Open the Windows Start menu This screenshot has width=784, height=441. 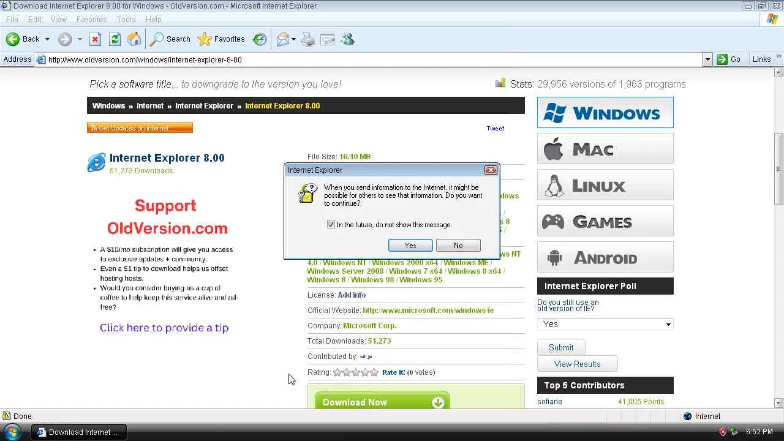tap(12, 432)
